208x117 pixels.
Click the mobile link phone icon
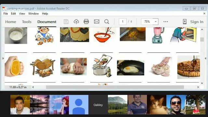[185, 22]
